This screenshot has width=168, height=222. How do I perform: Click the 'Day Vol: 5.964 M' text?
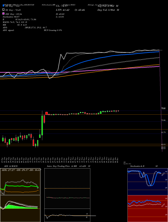(x=108, y=10)
